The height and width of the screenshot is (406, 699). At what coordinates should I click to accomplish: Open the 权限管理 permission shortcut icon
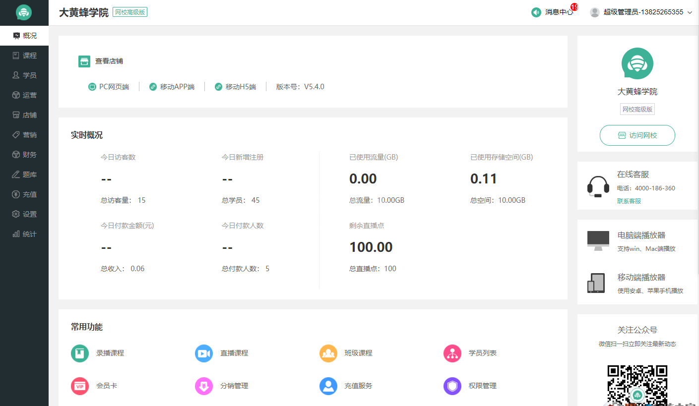[x=452, y=386]
